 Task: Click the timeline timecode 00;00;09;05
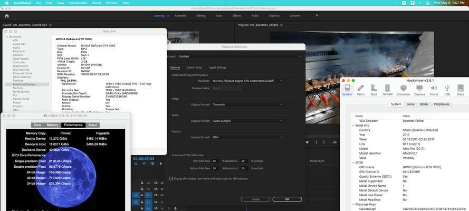pos(143,159)
